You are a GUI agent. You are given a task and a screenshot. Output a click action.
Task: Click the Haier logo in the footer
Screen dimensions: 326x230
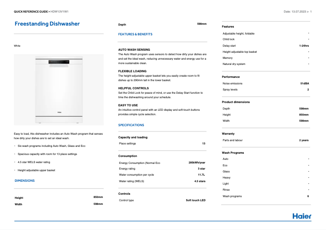point(302,216)
